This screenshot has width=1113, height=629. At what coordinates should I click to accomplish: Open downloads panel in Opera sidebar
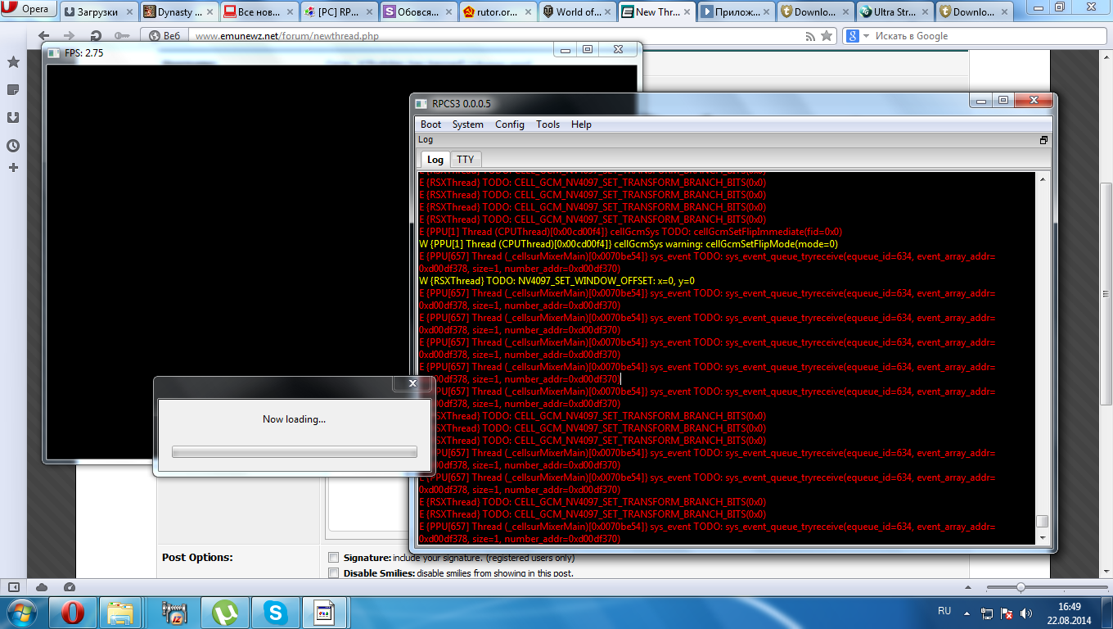pos(13,117)
